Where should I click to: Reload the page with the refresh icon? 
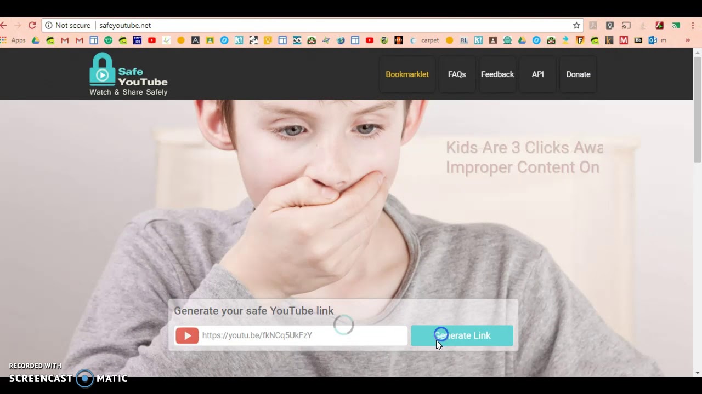(x=32, y=25)
